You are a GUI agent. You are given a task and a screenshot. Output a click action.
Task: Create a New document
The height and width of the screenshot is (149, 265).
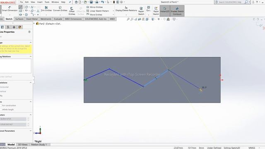80,2
